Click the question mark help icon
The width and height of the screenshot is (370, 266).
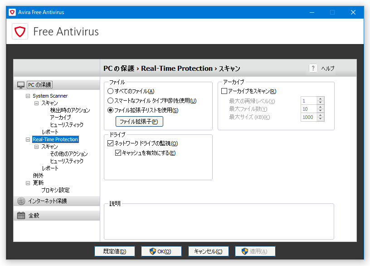[313, 68]
